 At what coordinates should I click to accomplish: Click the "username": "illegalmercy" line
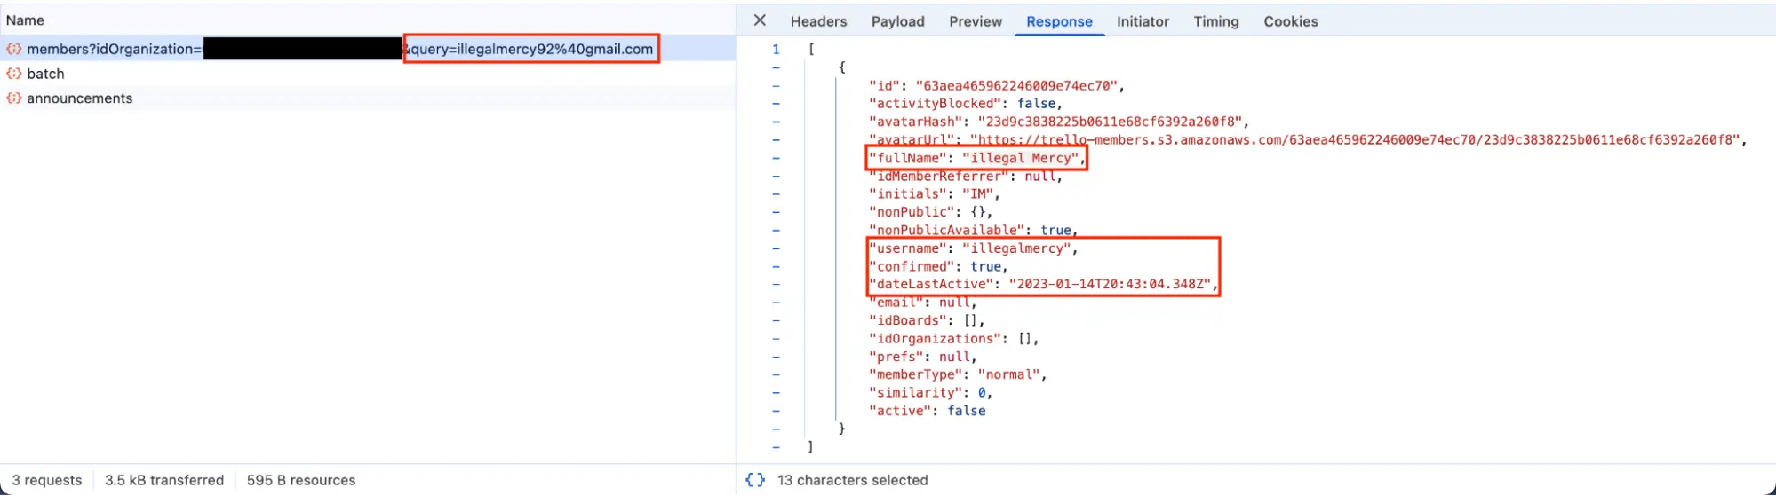(973, 248)
